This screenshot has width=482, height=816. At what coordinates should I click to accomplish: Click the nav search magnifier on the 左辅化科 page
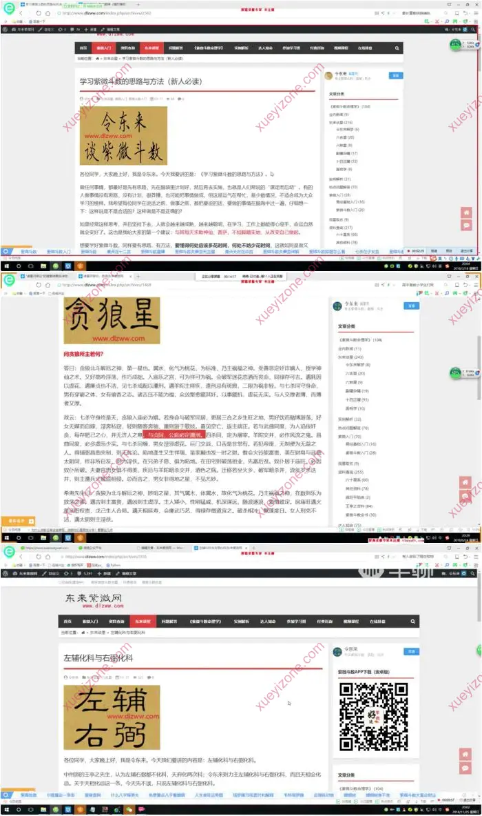412,621
